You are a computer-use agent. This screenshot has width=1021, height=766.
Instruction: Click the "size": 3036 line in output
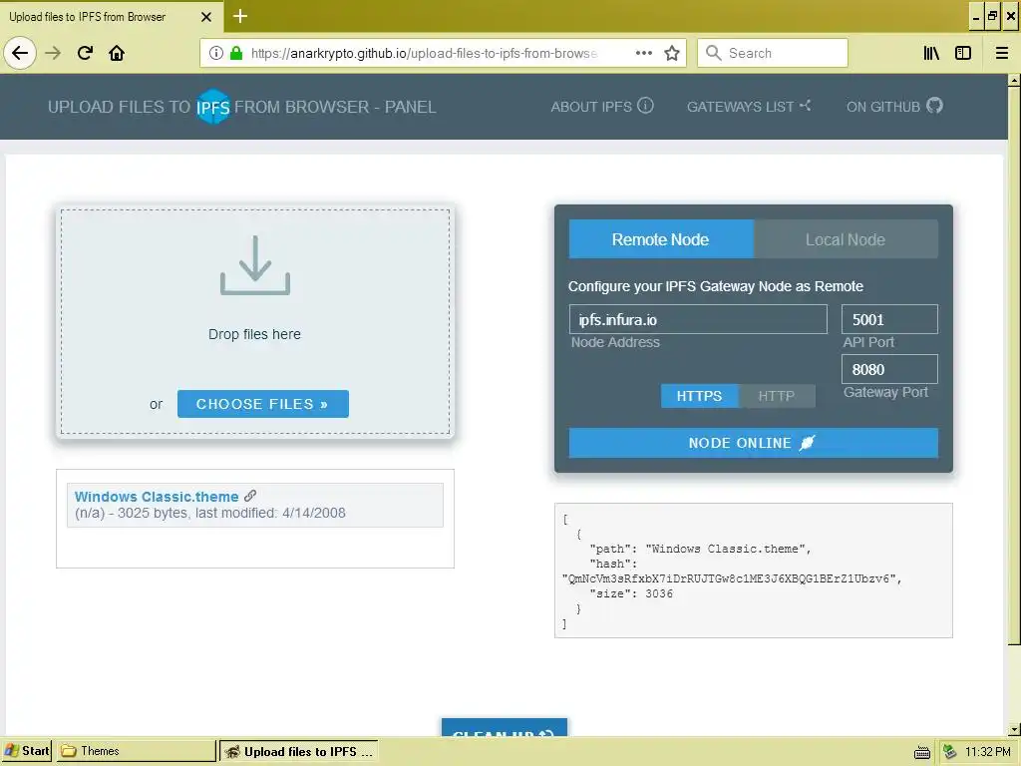click(631, 593)
